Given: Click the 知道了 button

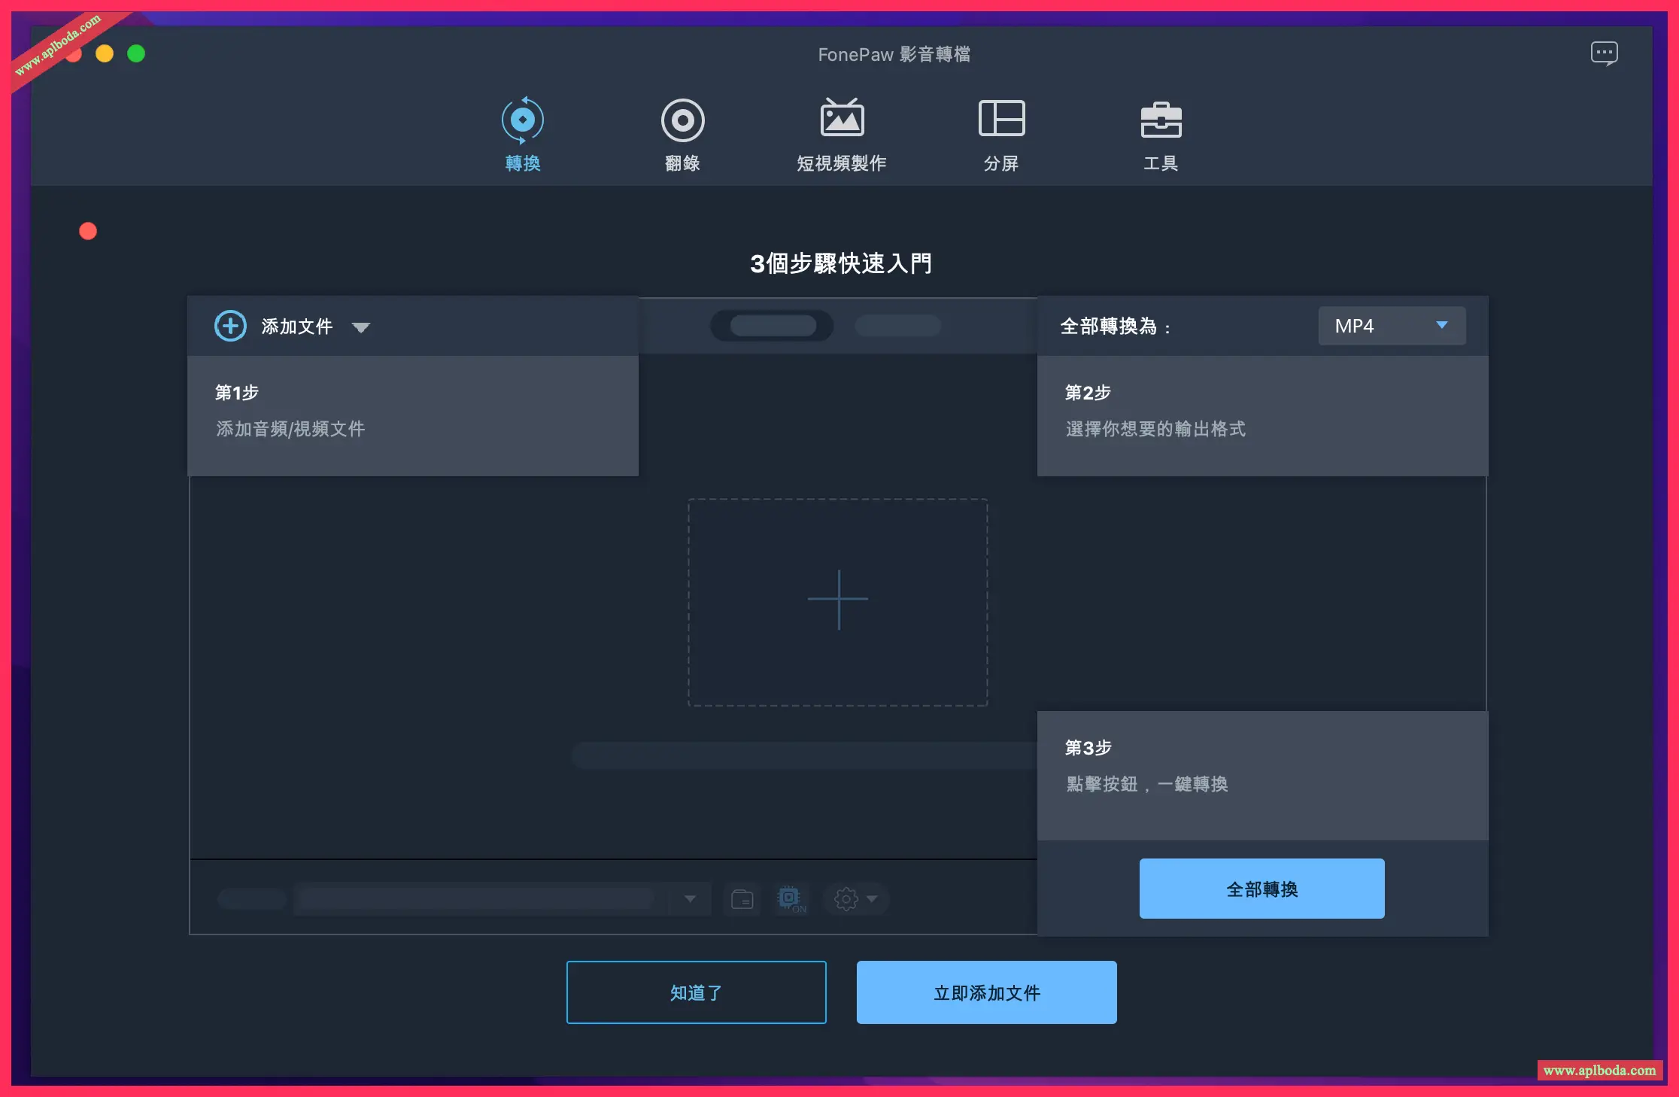Looking at the screenshot, I should pyautogui.click(x=696, y=992).
